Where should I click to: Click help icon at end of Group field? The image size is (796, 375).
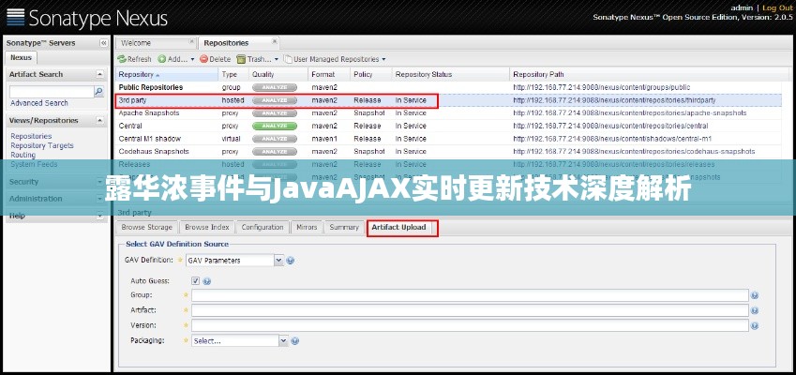coord(755,295)
